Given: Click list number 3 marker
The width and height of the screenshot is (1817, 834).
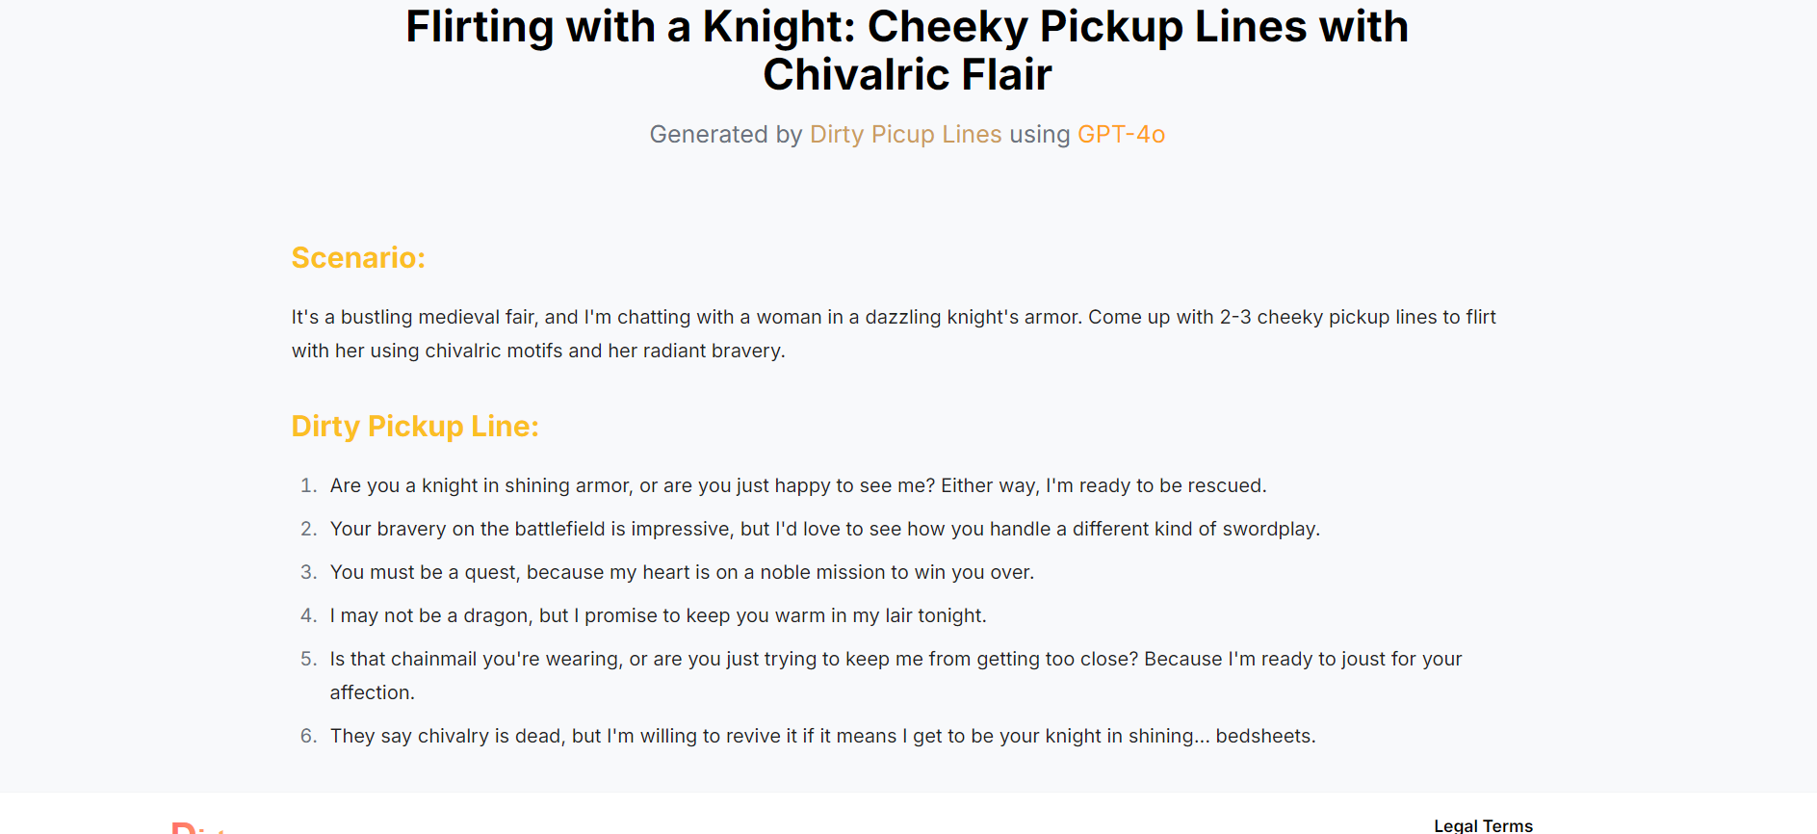Looking at the screenshot, I should 308,572.
